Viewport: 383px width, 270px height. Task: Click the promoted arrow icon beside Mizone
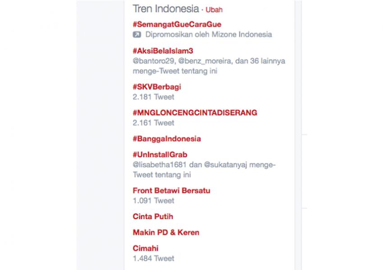point(137,35)
